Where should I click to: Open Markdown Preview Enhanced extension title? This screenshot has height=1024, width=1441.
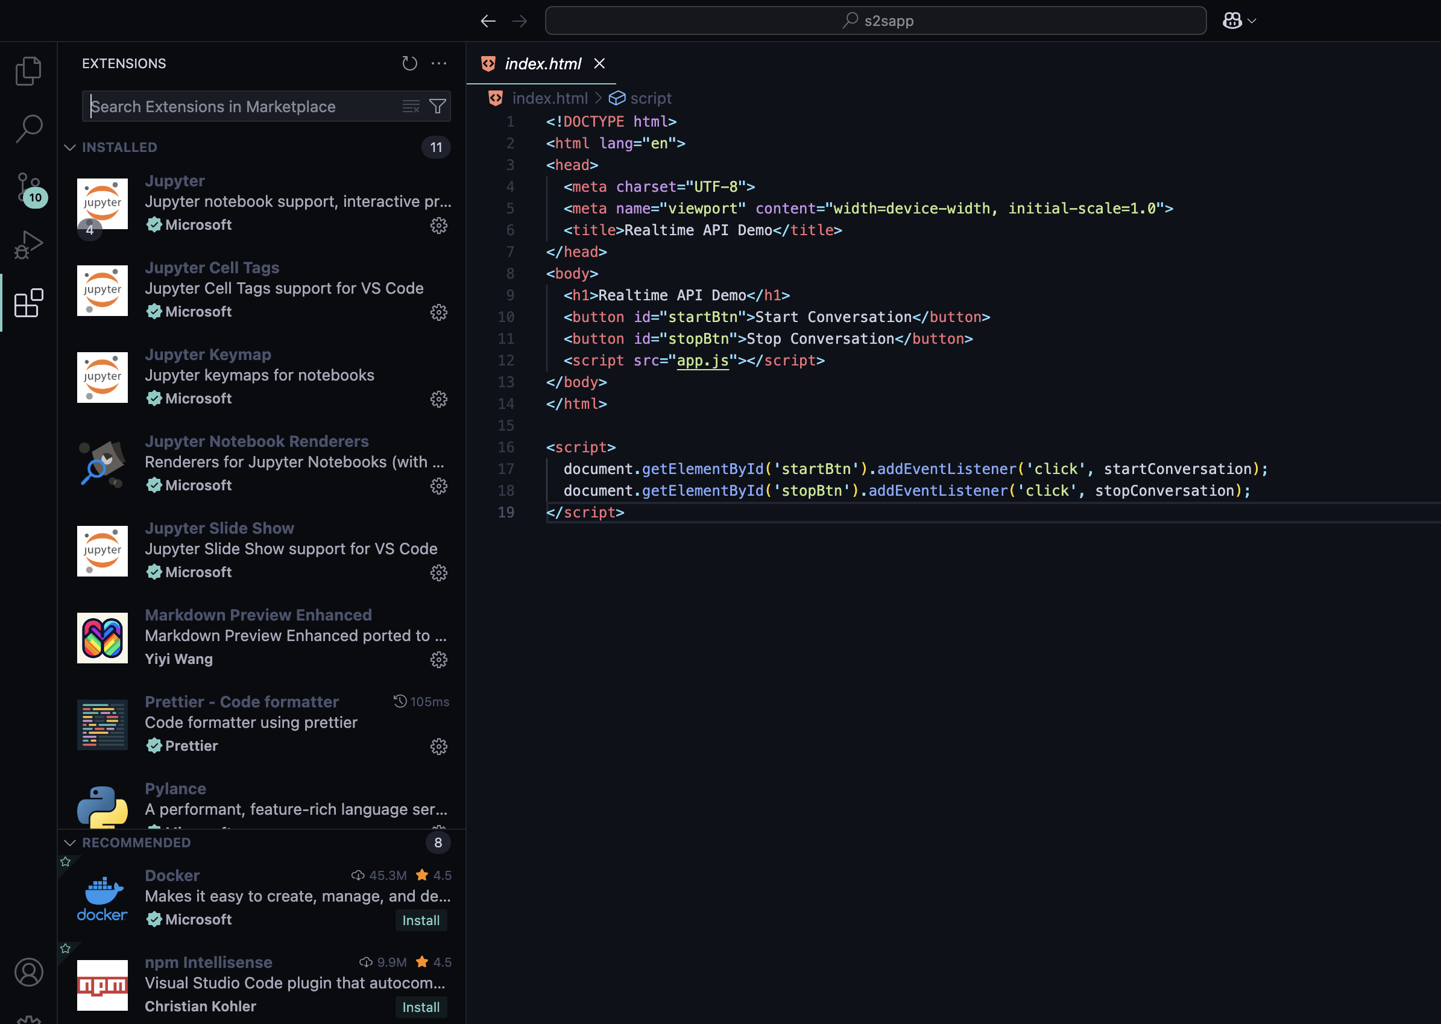[259, 615]
